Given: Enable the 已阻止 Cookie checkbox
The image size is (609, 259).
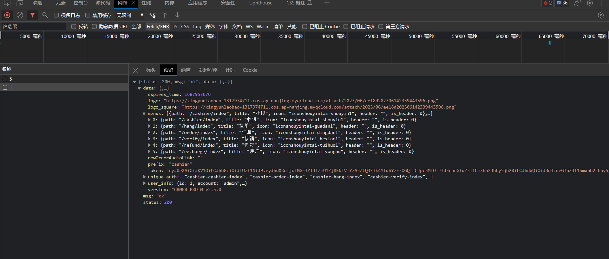Looking at the screenshot, I should pyautogui.click(x=304, y=26).
